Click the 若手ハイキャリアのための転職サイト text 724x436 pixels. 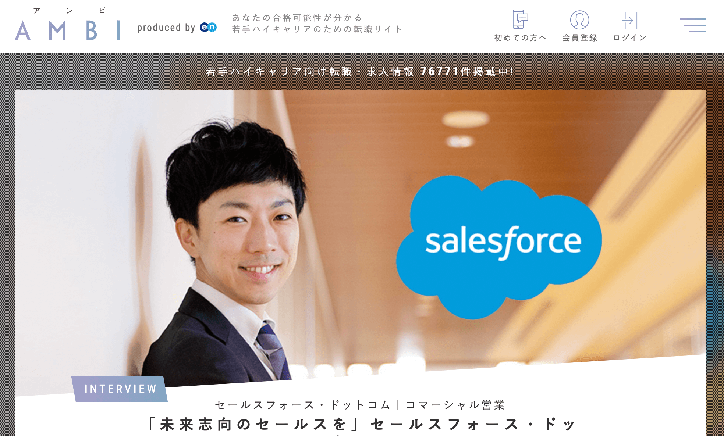point(317,29)
